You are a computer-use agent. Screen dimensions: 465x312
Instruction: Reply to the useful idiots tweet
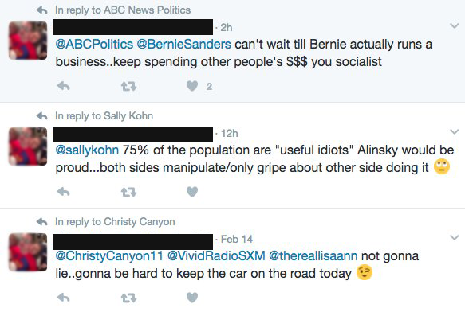pyautogui.click(x=64, y=192)
